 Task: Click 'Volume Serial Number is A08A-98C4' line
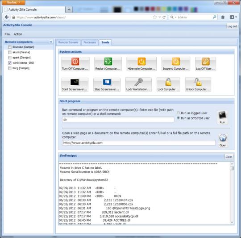pos(85,172)
